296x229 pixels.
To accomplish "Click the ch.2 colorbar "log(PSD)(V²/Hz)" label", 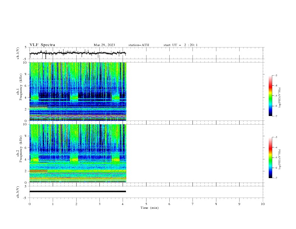I will [280, 159].
